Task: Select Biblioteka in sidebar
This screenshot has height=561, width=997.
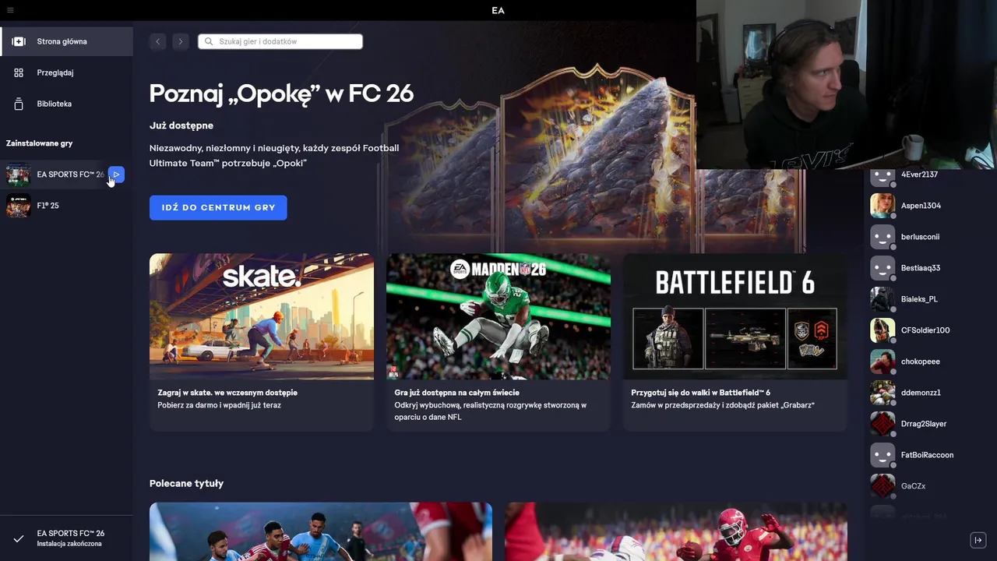Action: click(x=66, y=104)
